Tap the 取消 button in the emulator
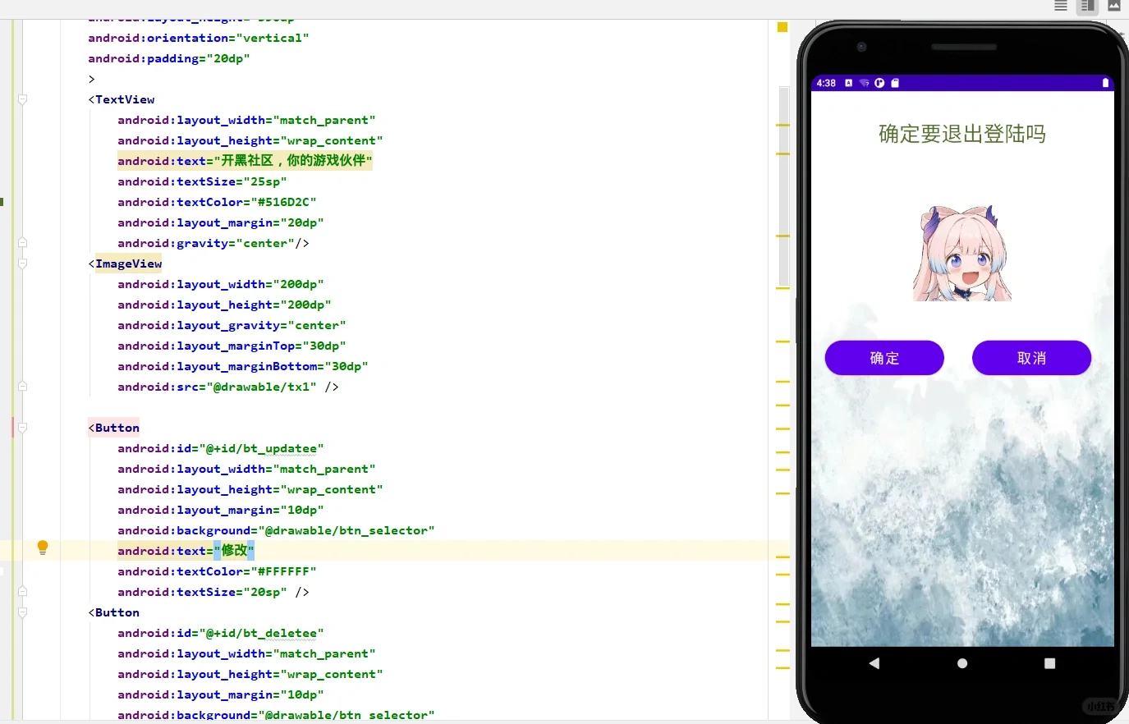Screen dimensions: 1129x724 [x=1031, y=358]
